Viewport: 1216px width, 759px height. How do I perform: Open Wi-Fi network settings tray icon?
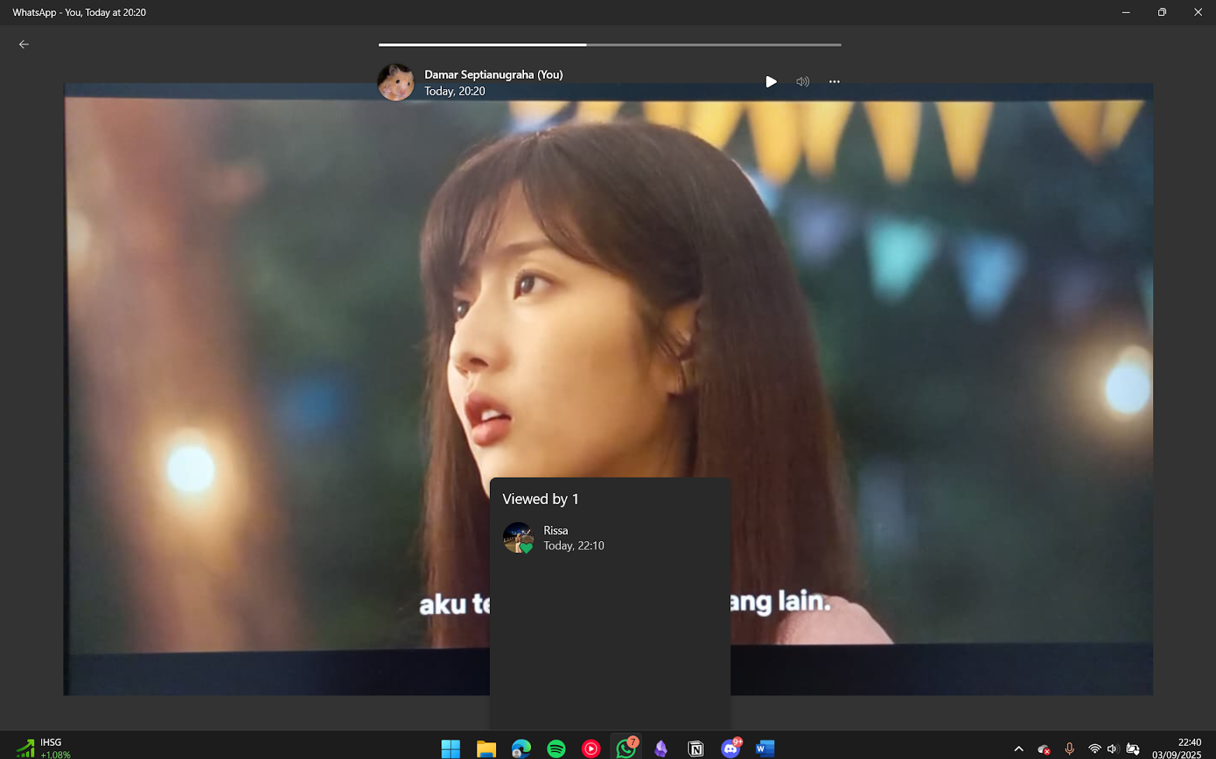(1095, 749)
